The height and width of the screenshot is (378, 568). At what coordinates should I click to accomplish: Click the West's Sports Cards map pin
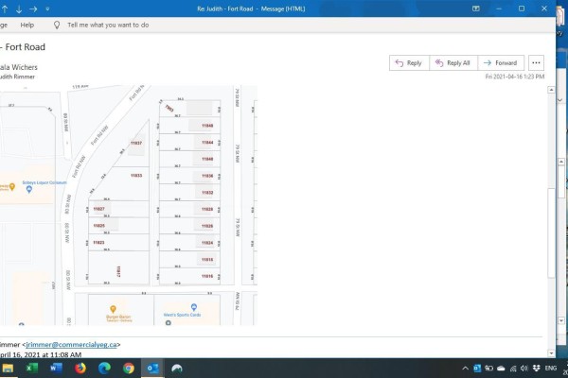pyautogui.click(x=194, y=307)
